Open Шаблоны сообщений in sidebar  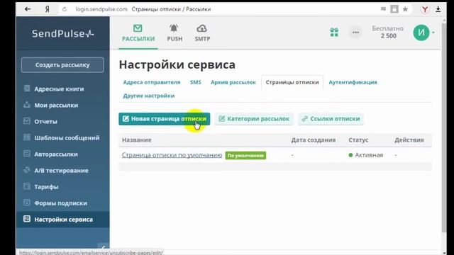coord(67,138)
